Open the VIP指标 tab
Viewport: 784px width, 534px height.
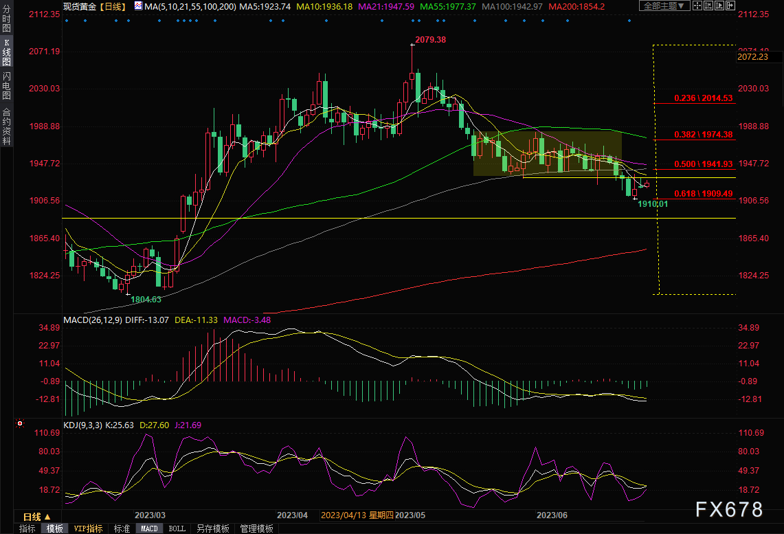pos(89,529)
